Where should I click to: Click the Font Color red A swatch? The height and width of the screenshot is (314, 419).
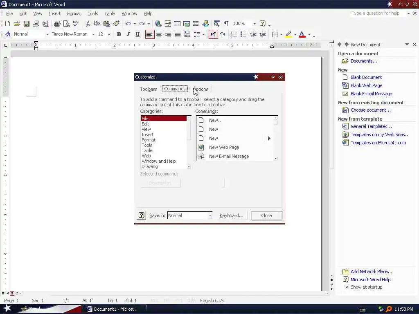[302, 34]
